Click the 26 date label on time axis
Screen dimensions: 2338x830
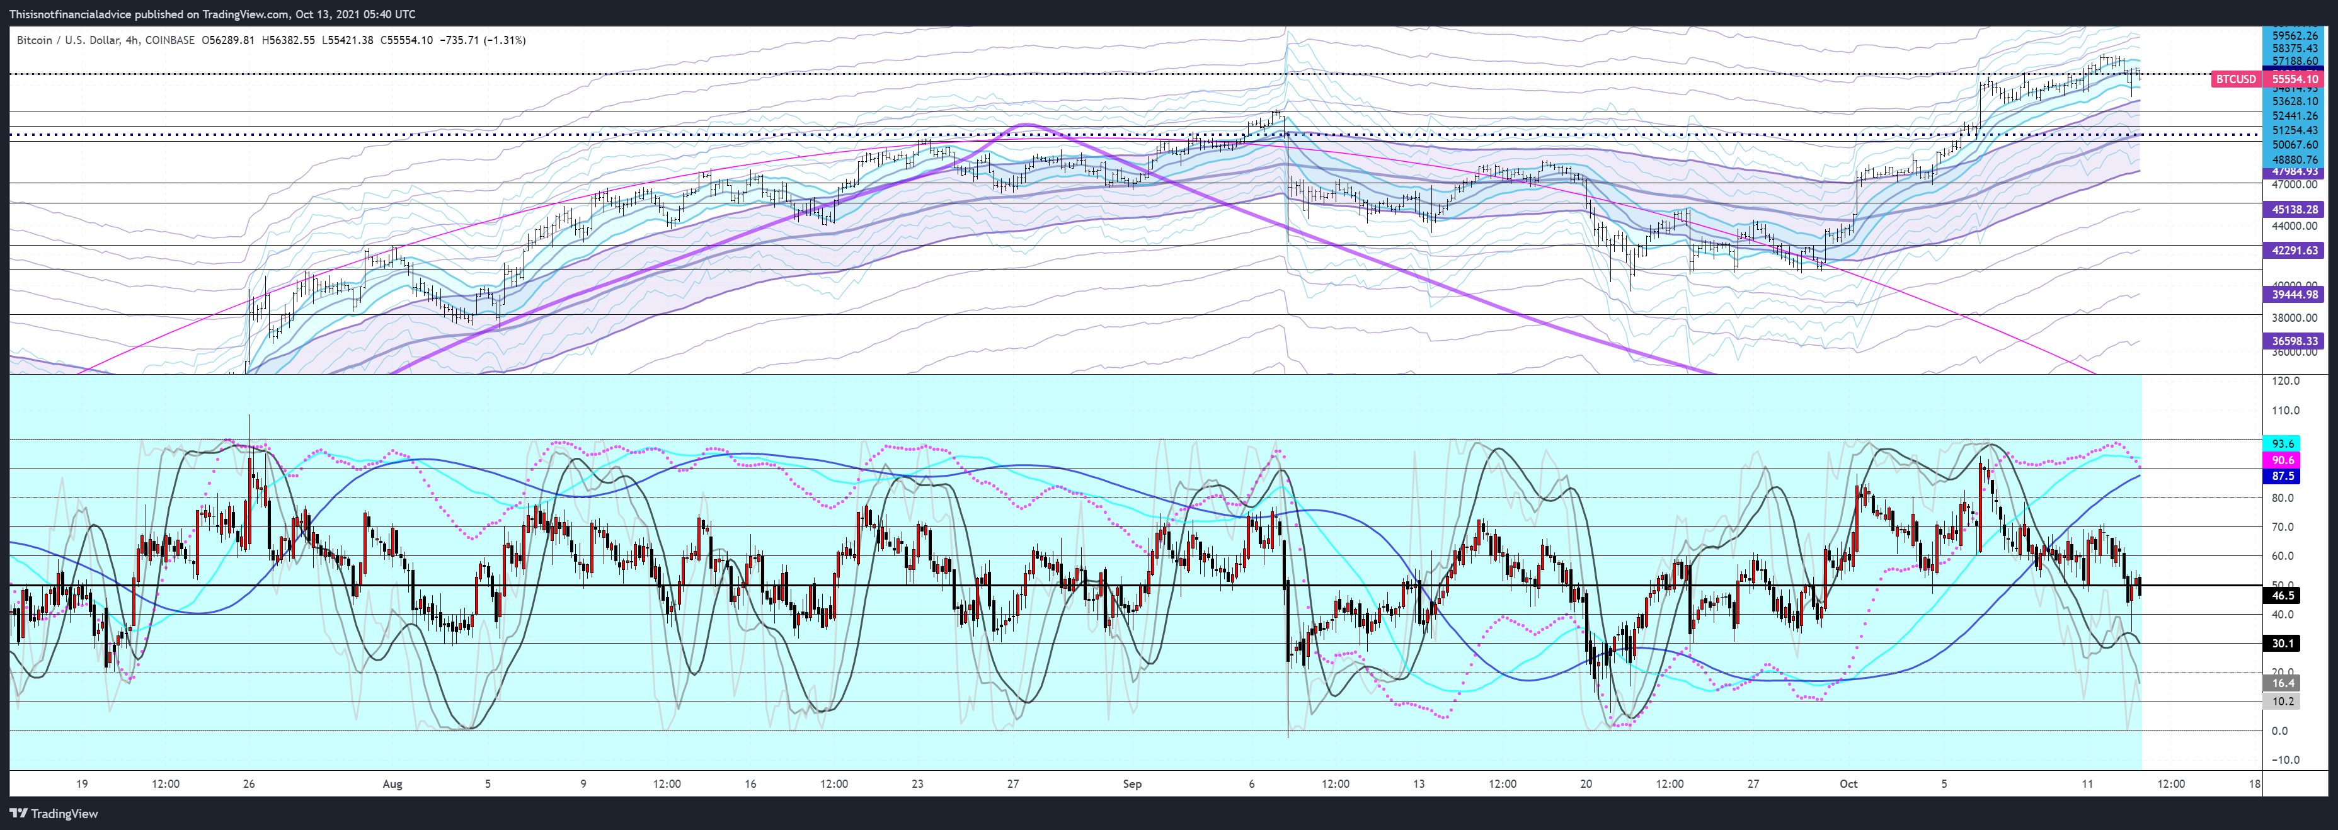tap(249, 784)
